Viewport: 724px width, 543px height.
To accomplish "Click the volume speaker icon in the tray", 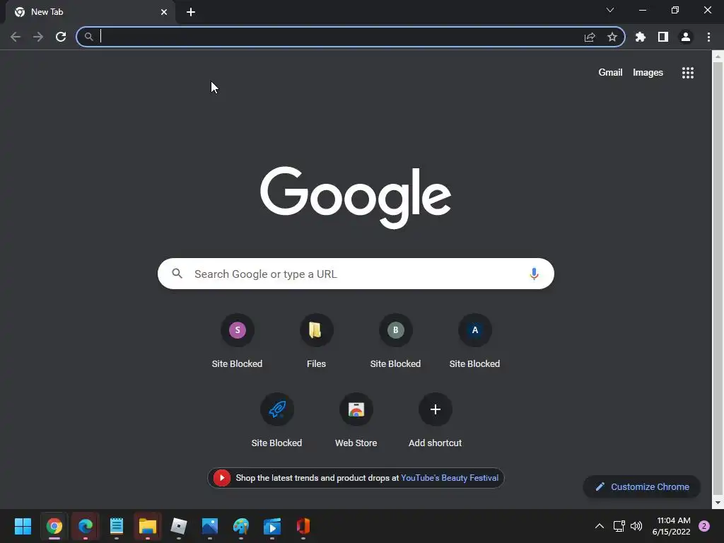I will tap(636, 526).
